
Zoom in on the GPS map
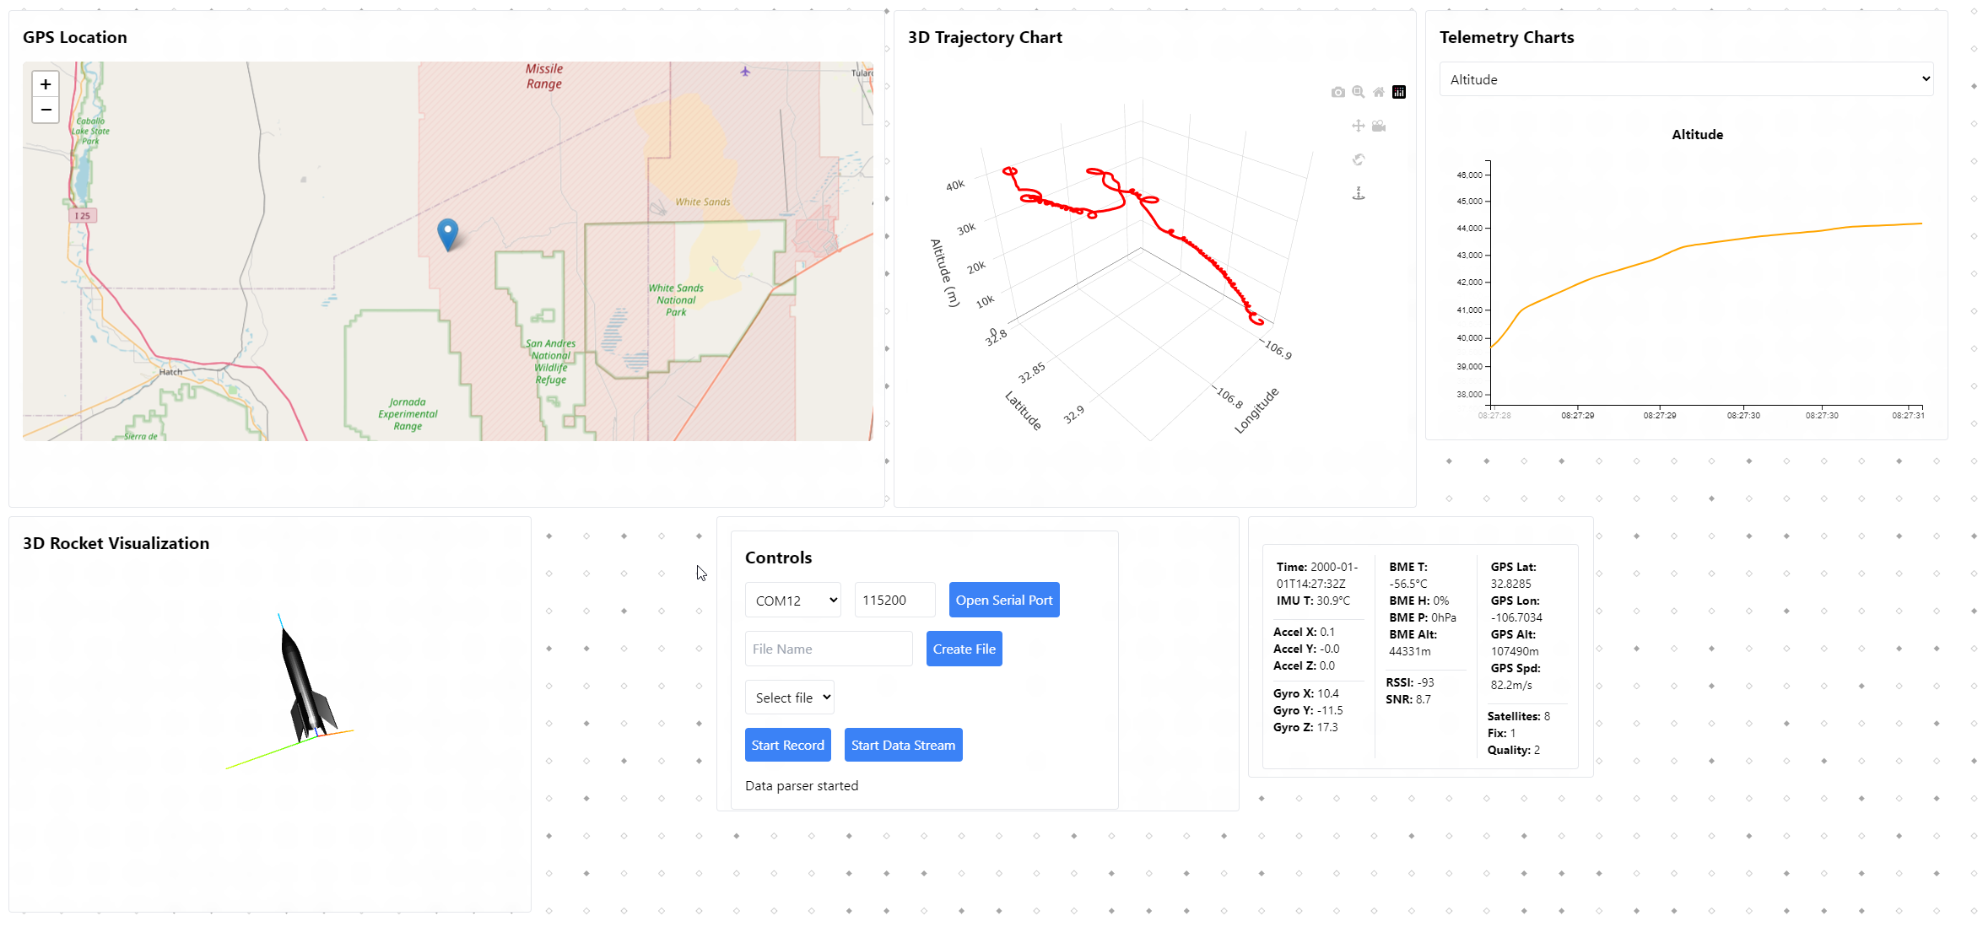[46, 84]
